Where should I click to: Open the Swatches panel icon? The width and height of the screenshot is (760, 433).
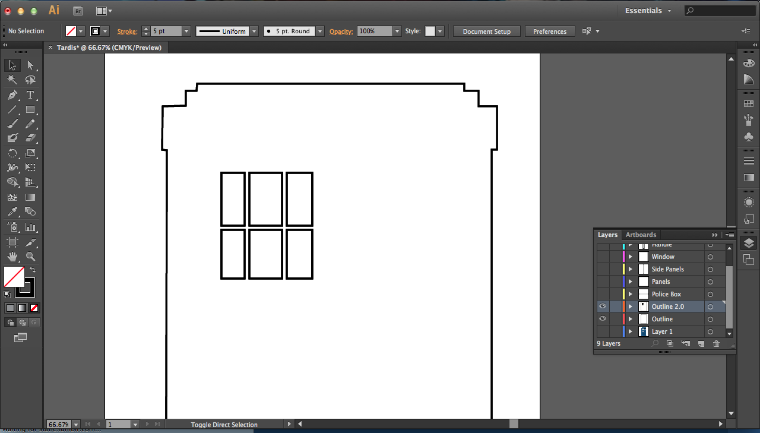click(749, 104)
